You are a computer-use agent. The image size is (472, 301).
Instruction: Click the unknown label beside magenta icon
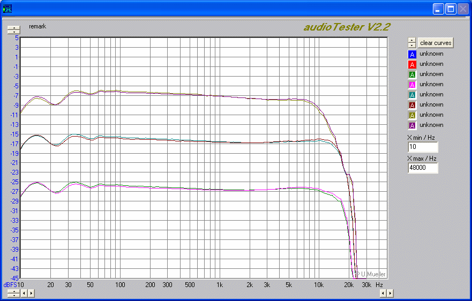tap(431, 84)
